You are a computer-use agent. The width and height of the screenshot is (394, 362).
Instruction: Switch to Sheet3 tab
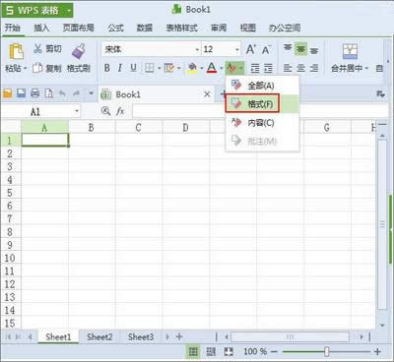(141, 337)
